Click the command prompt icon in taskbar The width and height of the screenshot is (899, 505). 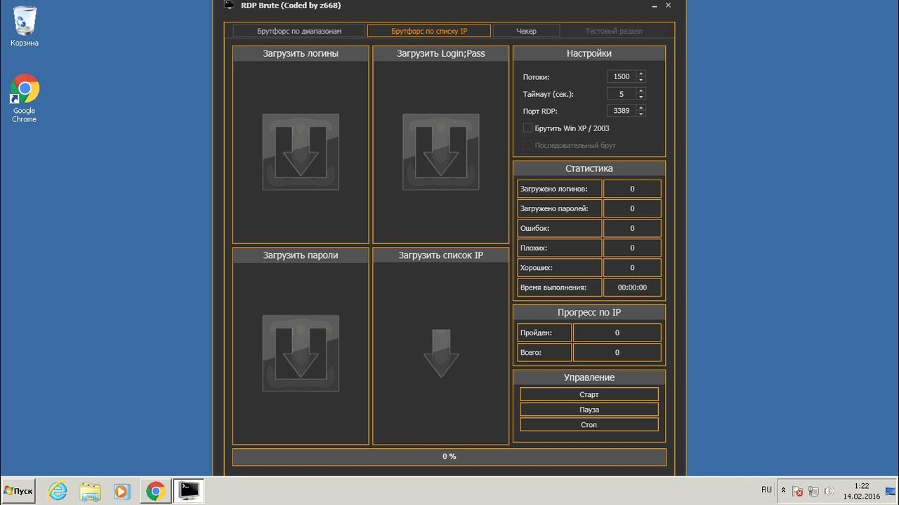point(188,490)
